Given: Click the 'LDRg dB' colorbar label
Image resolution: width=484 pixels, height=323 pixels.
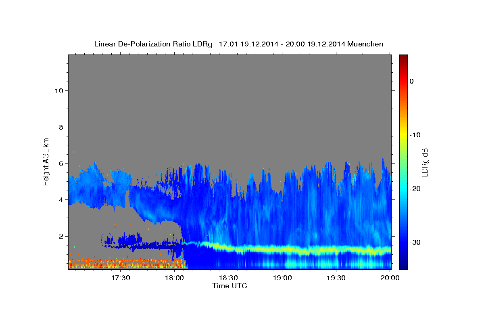Looking at the screenshot, I should (425, 162).
